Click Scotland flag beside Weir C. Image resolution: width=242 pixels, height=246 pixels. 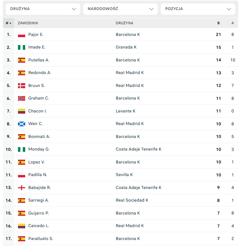(21, 124)
